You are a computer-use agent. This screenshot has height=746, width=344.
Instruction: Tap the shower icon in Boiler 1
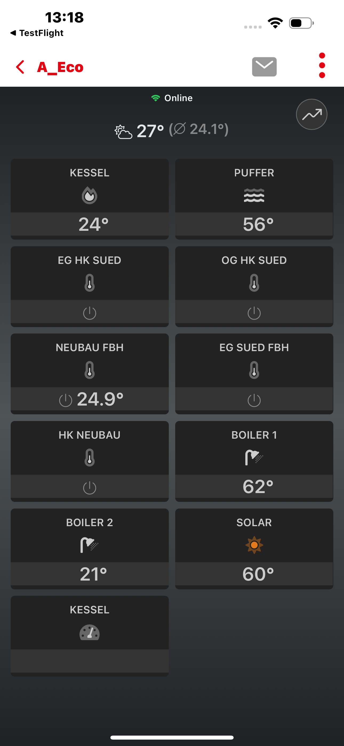(x=254, y=457)
